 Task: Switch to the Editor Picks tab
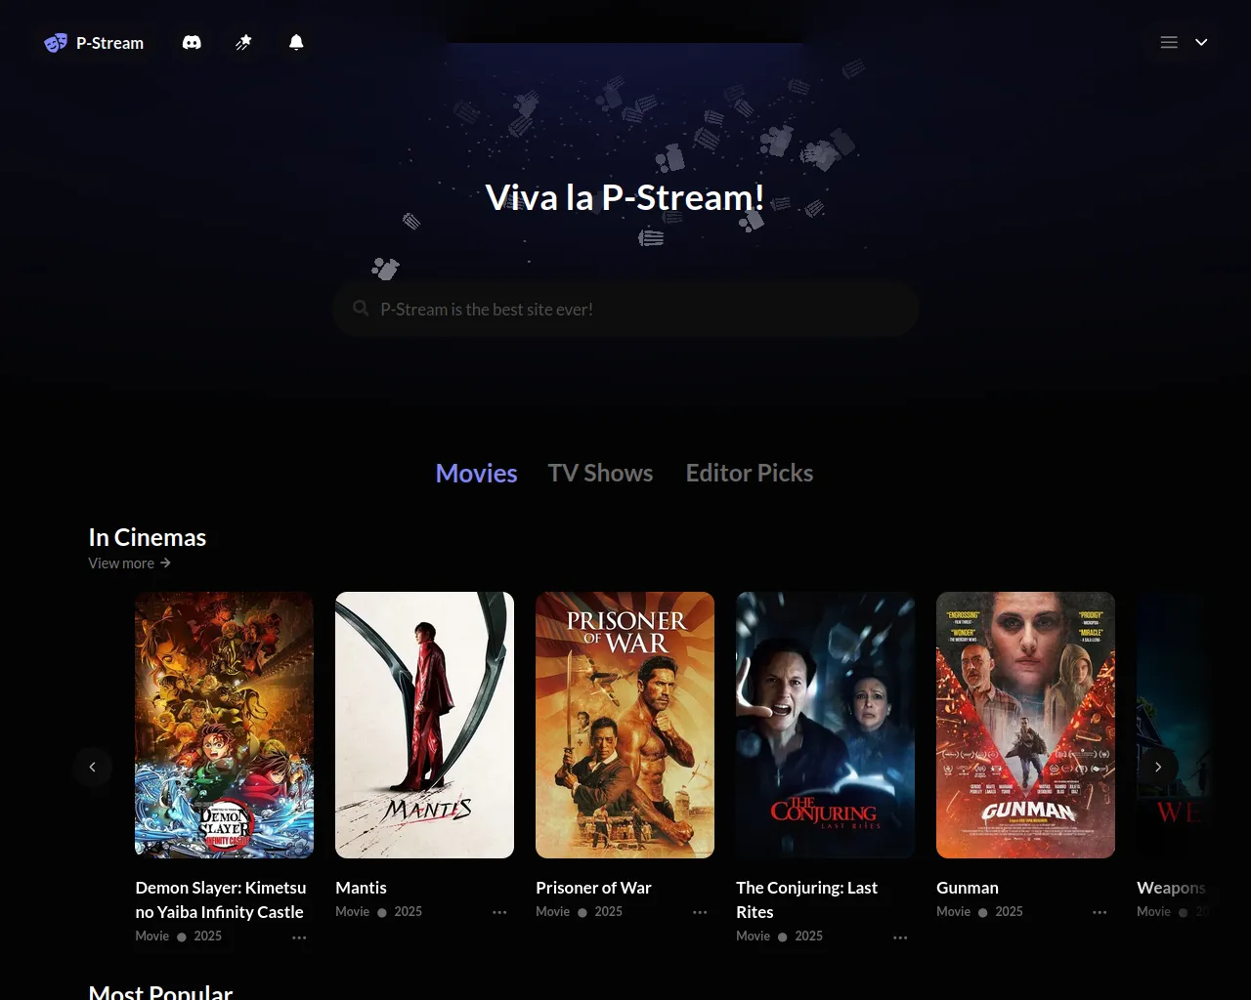[750, 473]
